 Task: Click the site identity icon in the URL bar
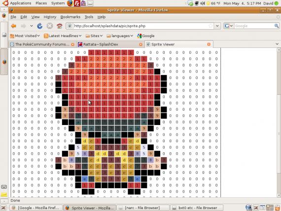(70, 26)
